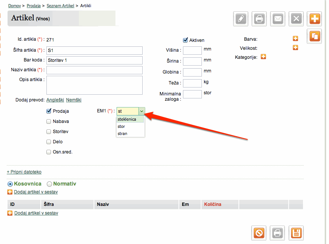The height and width of the screenshot is (244, 329).
Task: Click the envelope email icon
Action: point(278,19)
